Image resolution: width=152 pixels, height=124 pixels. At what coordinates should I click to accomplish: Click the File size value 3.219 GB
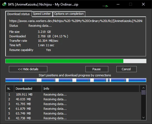click(44, 32)
